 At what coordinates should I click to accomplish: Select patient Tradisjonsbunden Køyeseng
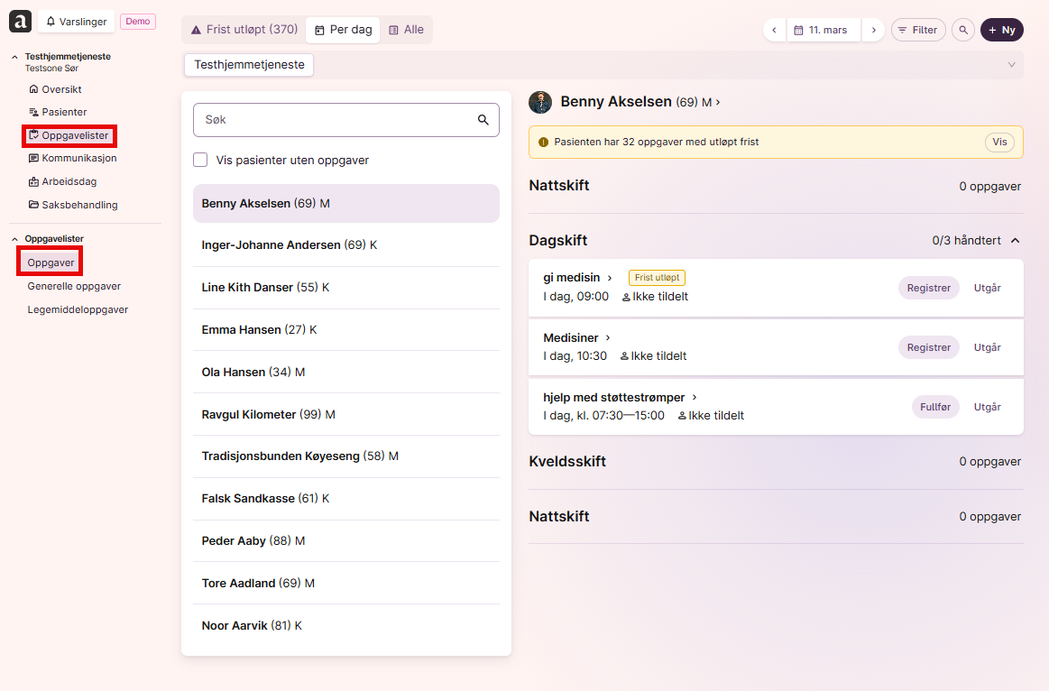click(345, 456)
